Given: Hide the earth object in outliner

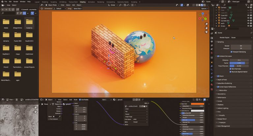Looking at the screenshot, I should (x=248, y=23).
